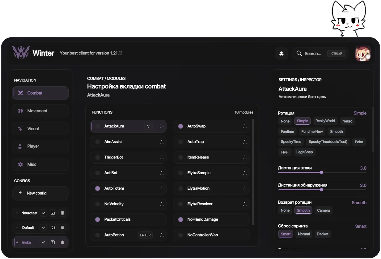Enable the ElytraMotion module toggle
Viewport: 381px width, 259px height.
coord(181,188)
